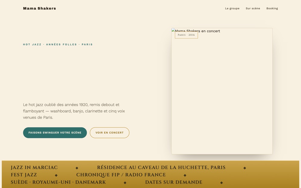Image resolution: width=301 pixels, height=188 pixels.
Task: Click the Dates sur demande ticker item
Action: pos(174,182)
